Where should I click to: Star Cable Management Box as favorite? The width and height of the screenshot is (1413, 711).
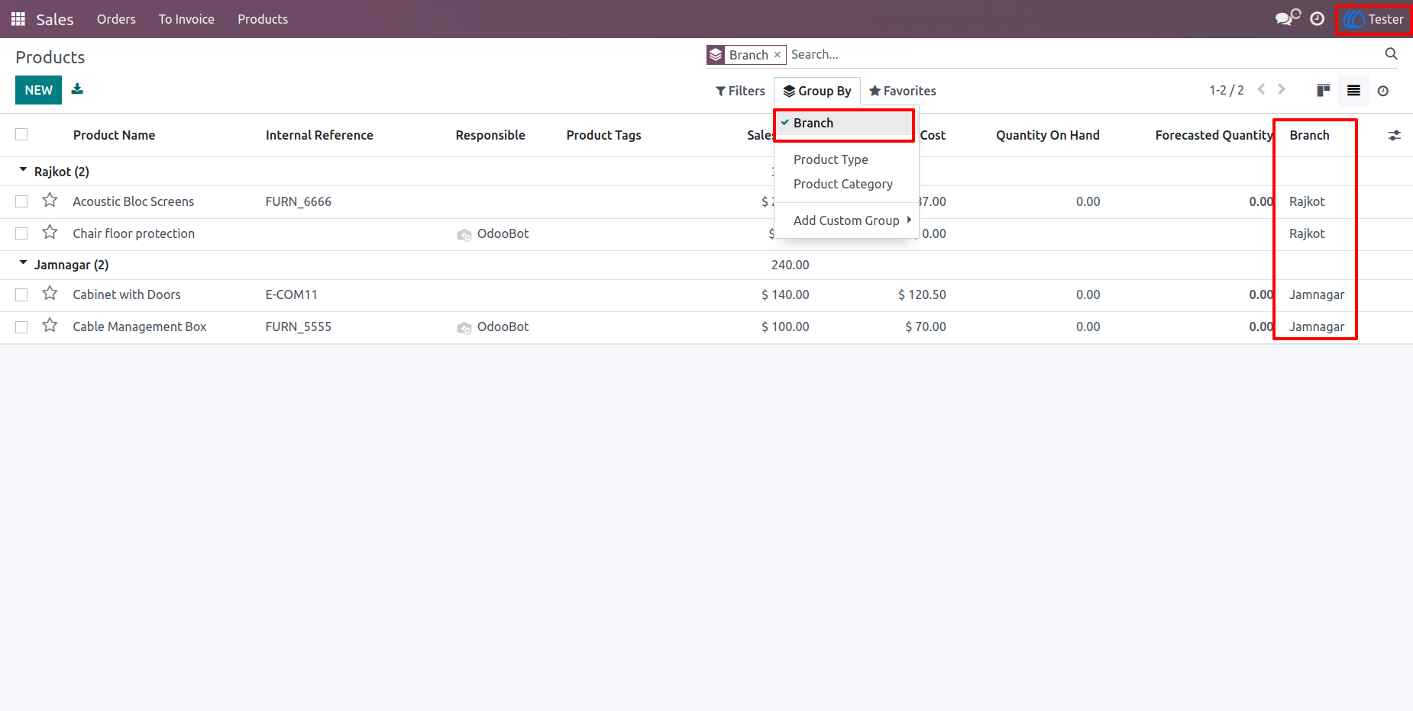(x=50, y=326)
